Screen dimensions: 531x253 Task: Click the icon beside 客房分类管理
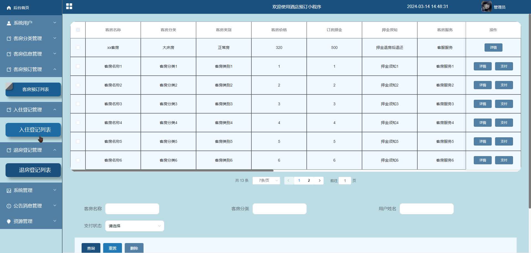pyautogui.click(x=9, y=39)
